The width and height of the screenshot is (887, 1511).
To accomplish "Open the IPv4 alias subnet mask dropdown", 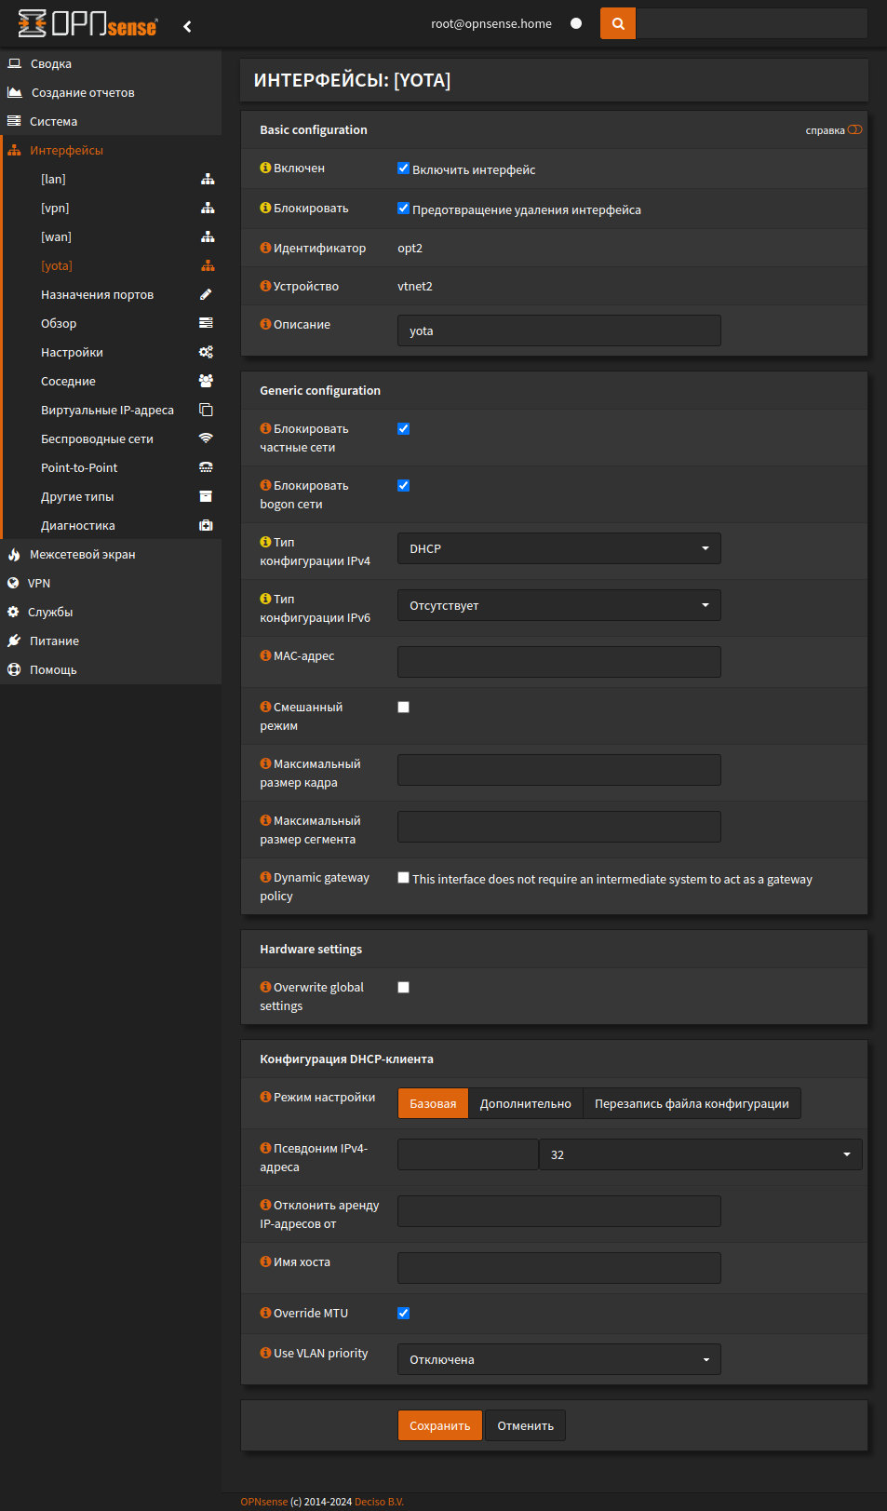I will tap(700, 1154).
